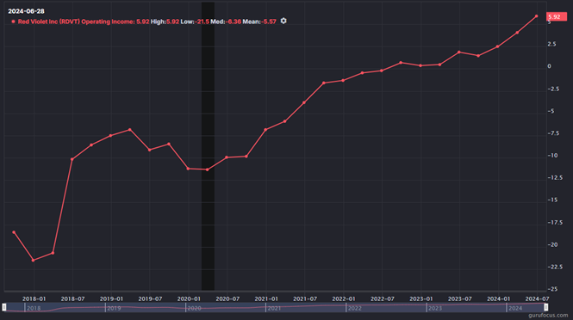Viewport: 573px width, 320px height.
Task: Click 2022 in the range navigator
Action: (354, 308)
